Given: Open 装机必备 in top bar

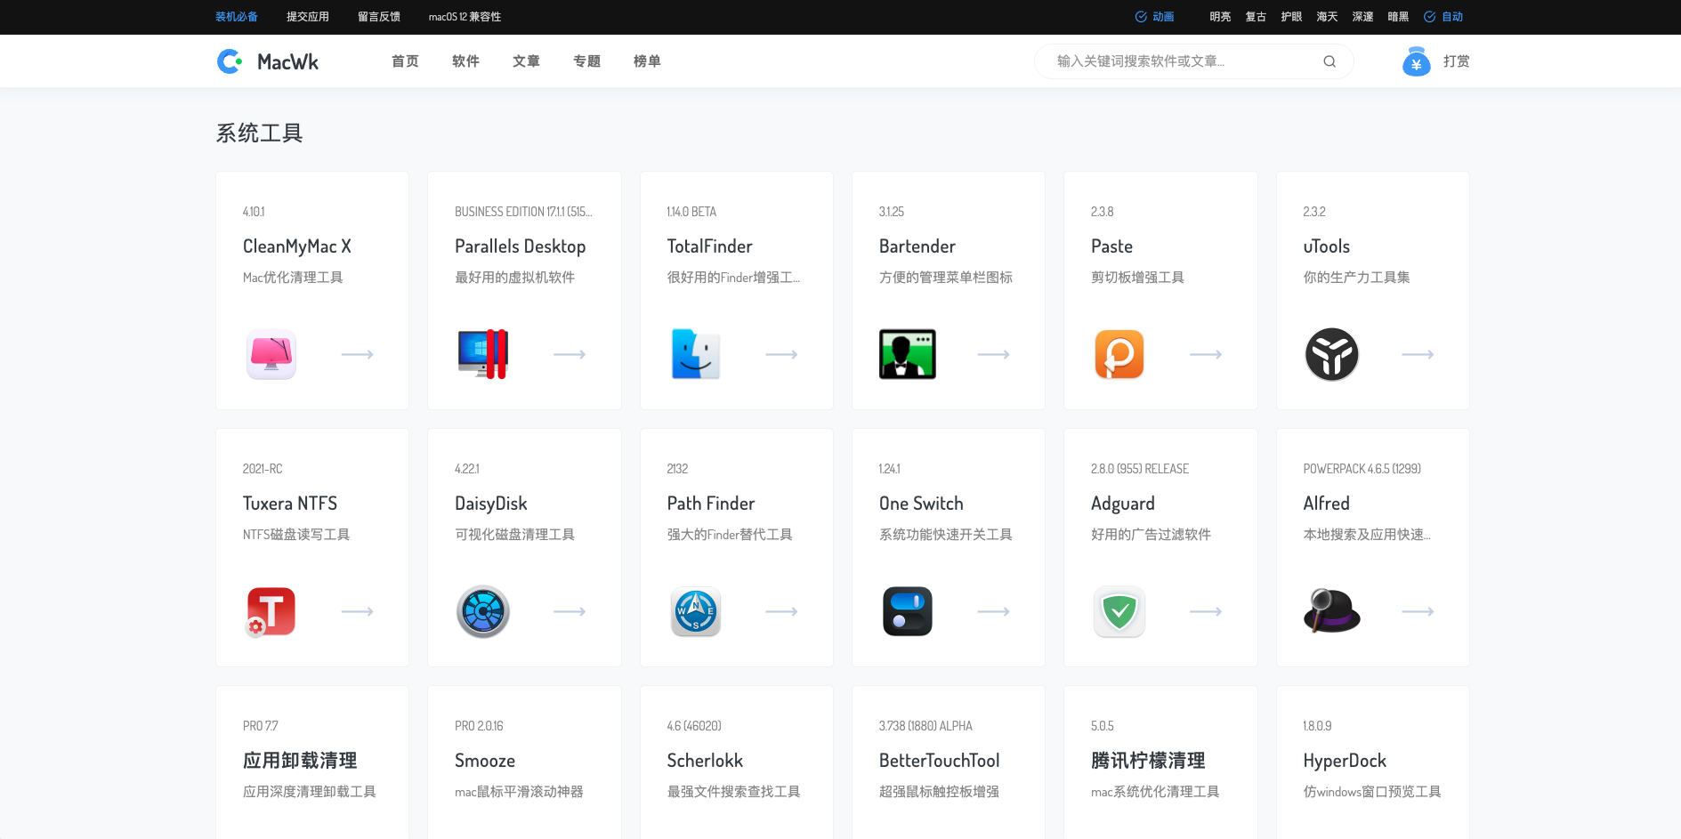Looking at the screenshot, I should point(237,17).
